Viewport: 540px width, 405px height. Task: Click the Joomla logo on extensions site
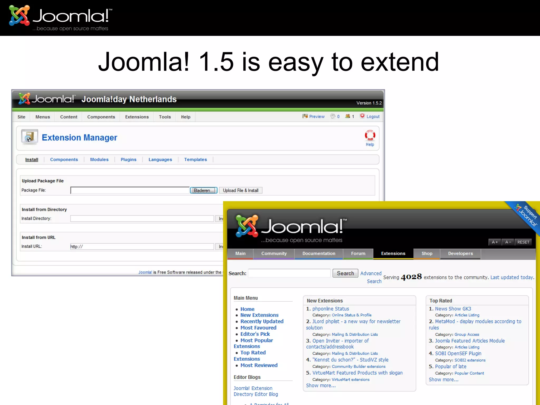(291, 228)
